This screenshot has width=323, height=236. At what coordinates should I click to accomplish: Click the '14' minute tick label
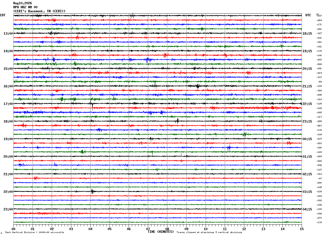(282, 229)
